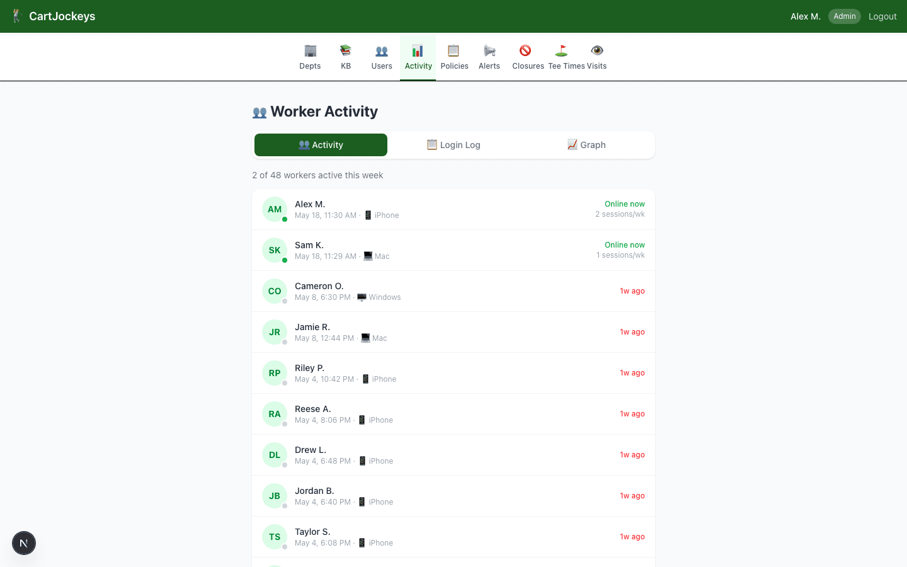The height and width of the screenshot is (567, 907).
Task: Click the AM avatar for Alex M.
Action: (x=275, y=209)
